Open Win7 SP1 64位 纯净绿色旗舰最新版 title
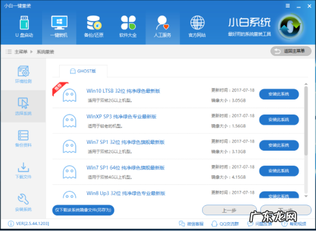The width and height of the screenshot is (316, 231). pyautogui.click(x=126, y=168)
